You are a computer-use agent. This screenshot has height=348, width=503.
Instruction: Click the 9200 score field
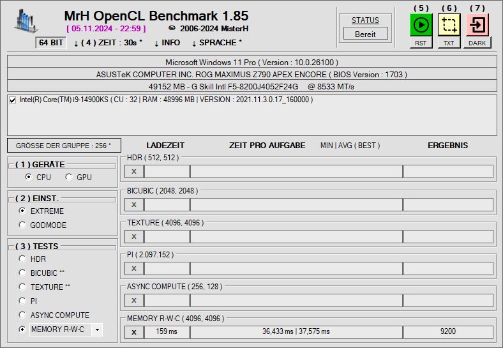pos(448,332)
